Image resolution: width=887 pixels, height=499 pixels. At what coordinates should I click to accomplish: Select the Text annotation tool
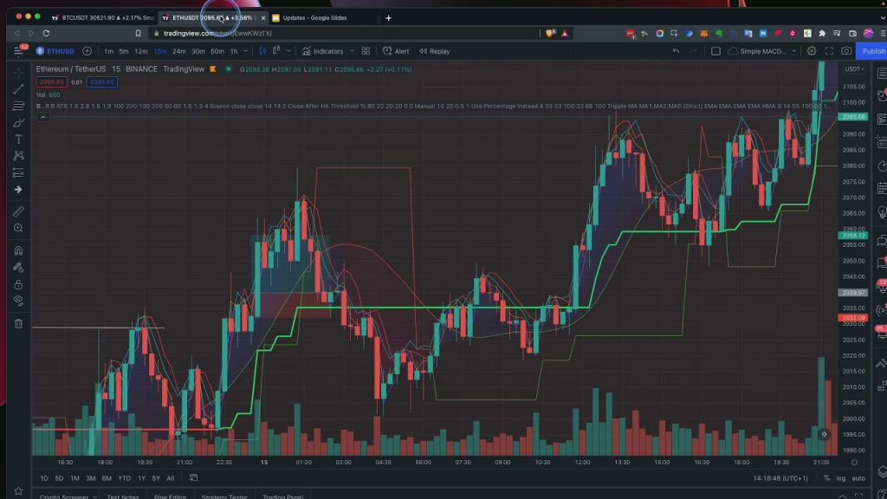[x=18, y=139]
